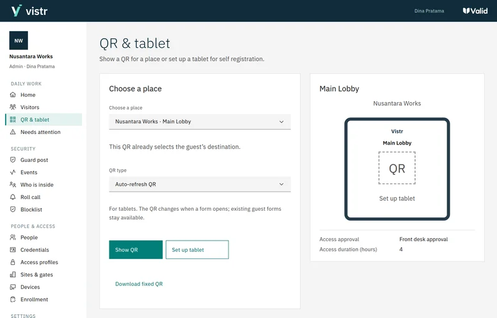Screen dimensions: 497x318
Task: Click the Nusantara Works organization name
Action: click(x=31, y=56)
